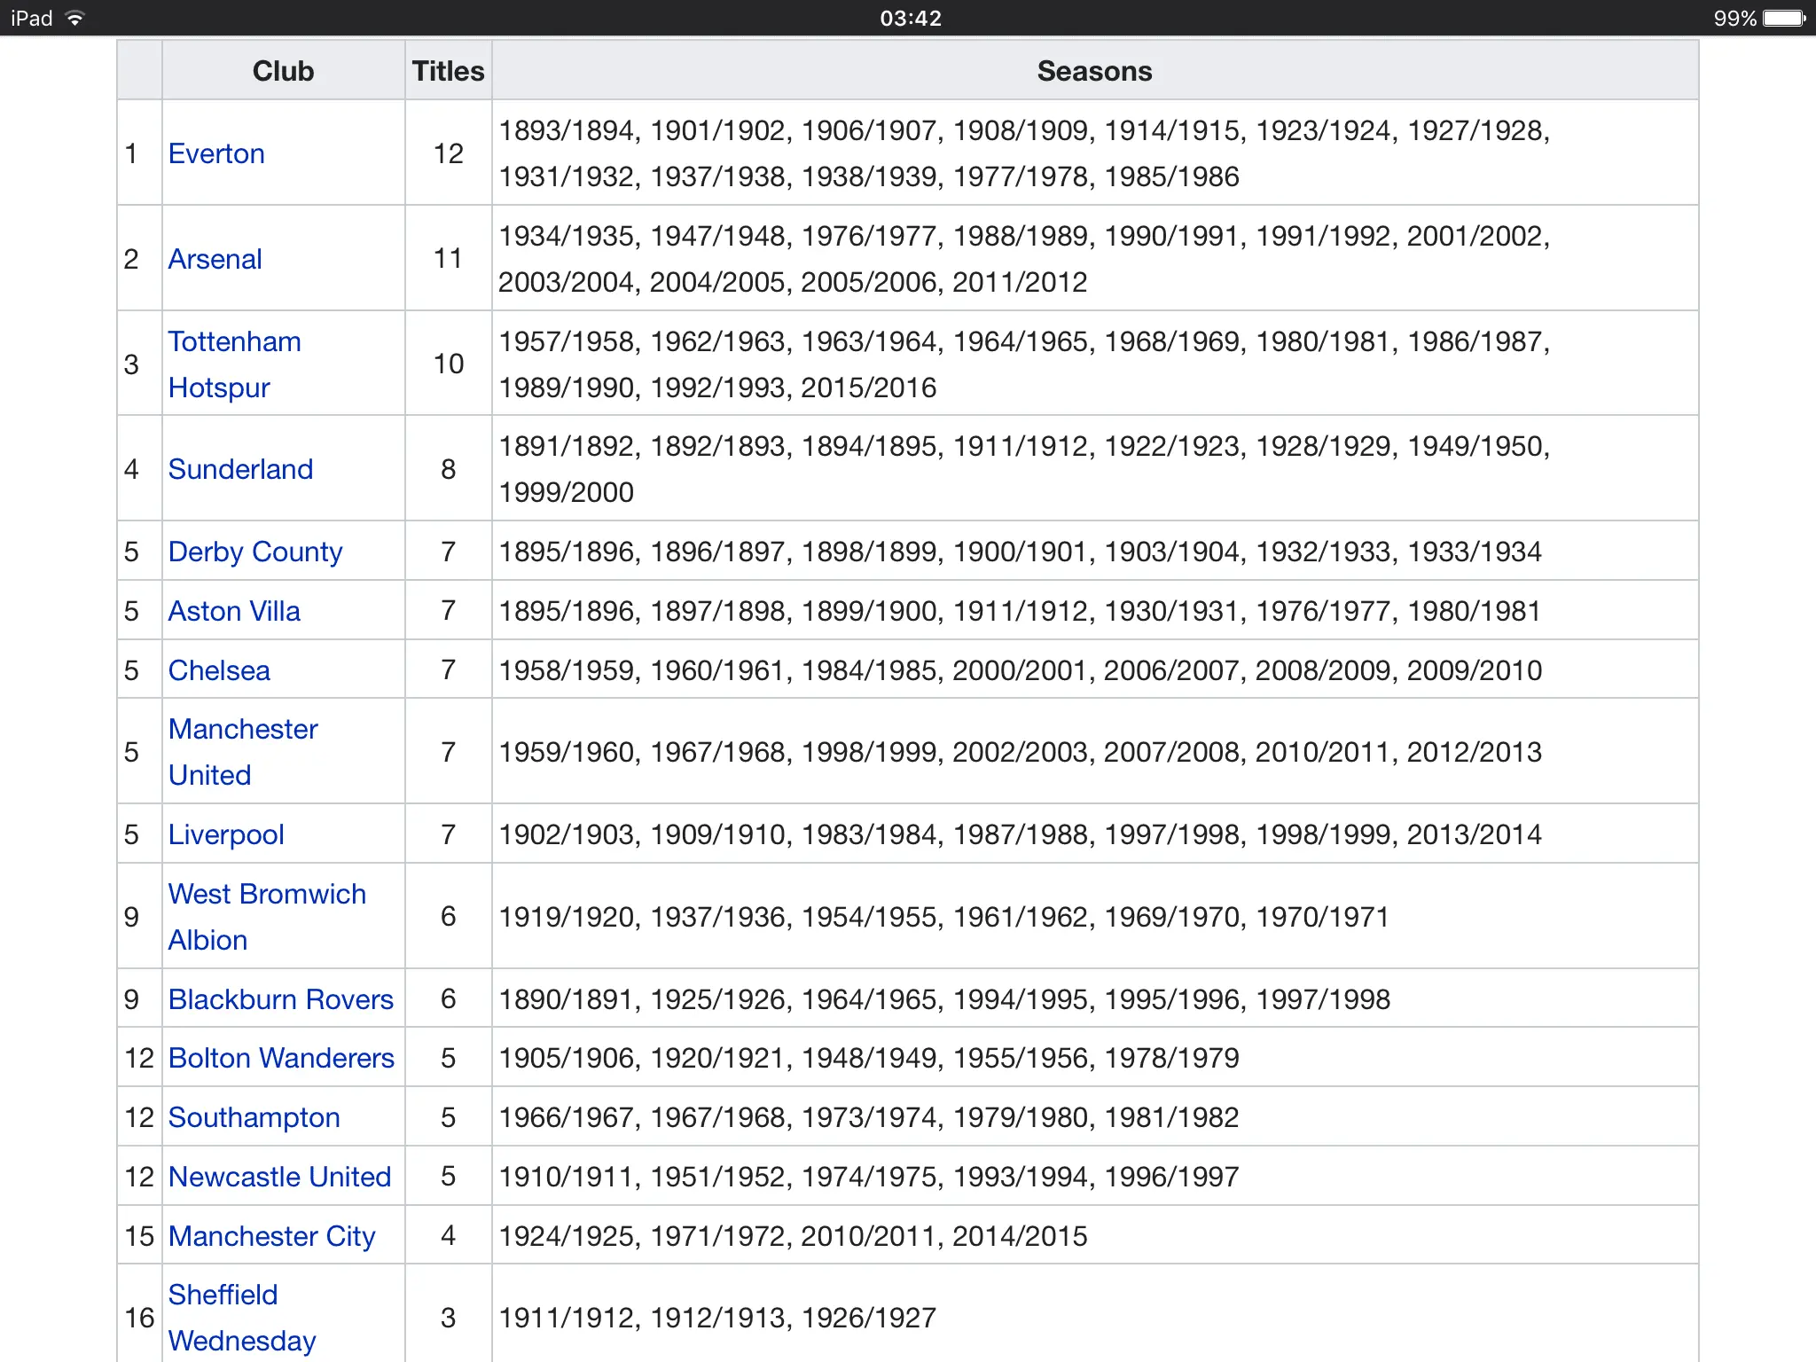1816x1362 pixels.
Task: Tap the Blackburn Rovers link
Action: coord(280,999)
